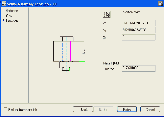Click the nut at bottom of preview
This screenshot has height=117, width=164.
pos(66,66)
